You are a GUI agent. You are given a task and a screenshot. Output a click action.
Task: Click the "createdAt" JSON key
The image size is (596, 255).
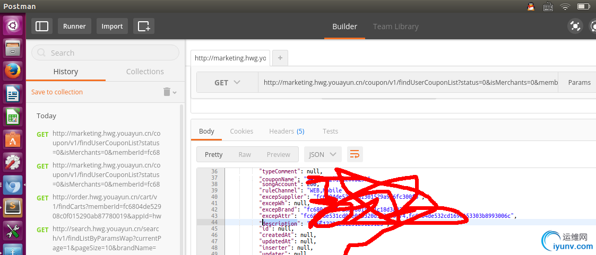[277, 235]
